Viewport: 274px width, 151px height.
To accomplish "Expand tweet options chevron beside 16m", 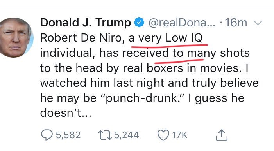I will (258, 23).
